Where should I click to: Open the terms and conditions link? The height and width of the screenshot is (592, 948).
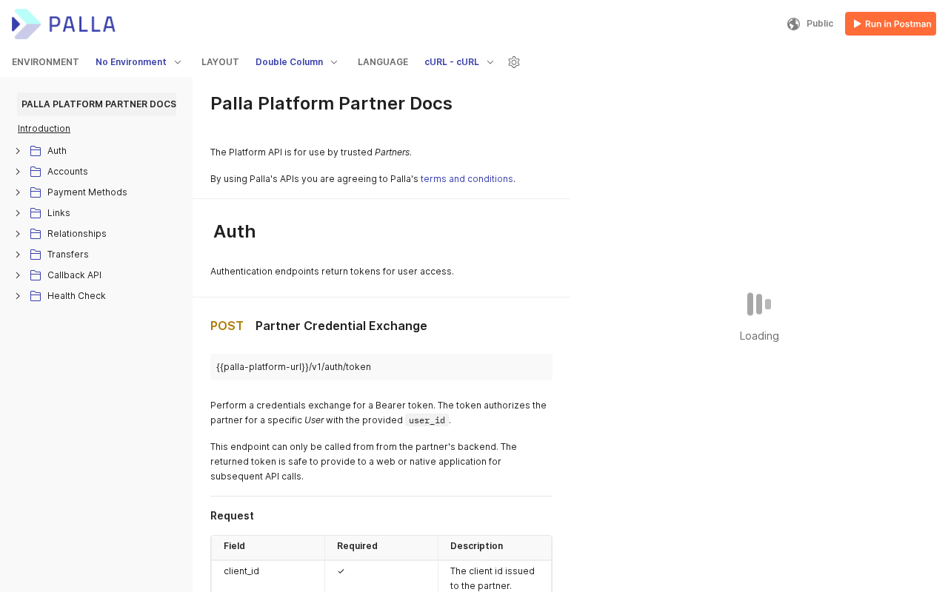point(467,179)
